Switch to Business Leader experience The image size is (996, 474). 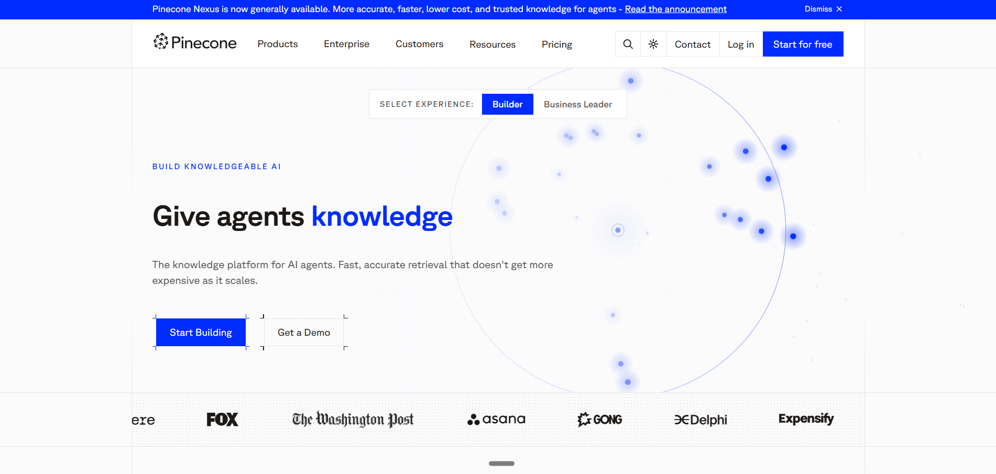coord(578,104)
